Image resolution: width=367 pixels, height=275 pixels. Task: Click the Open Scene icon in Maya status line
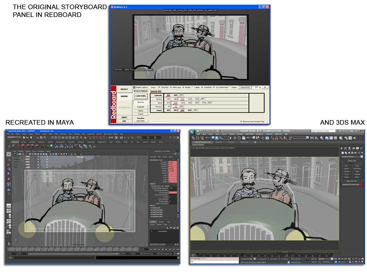click(27, 137)
